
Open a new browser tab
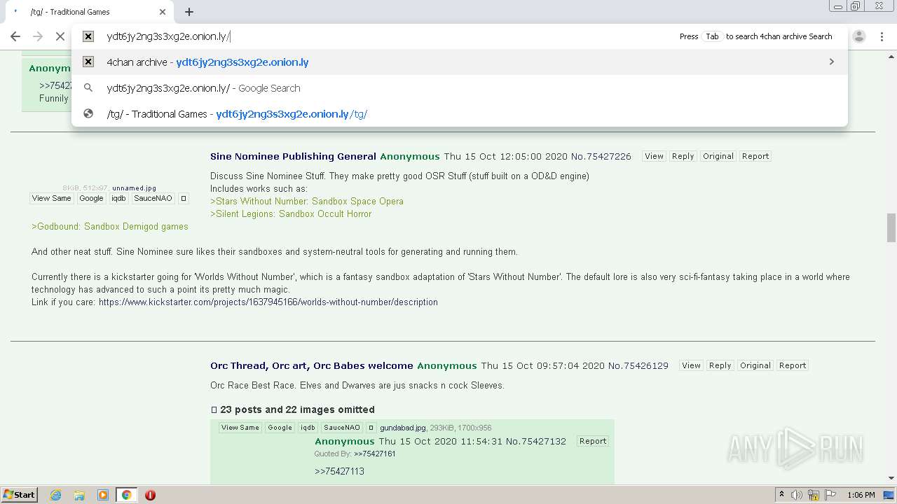tap(189, 12)
